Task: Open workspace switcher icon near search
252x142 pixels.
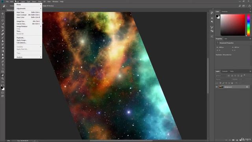Action: (244, 6)
